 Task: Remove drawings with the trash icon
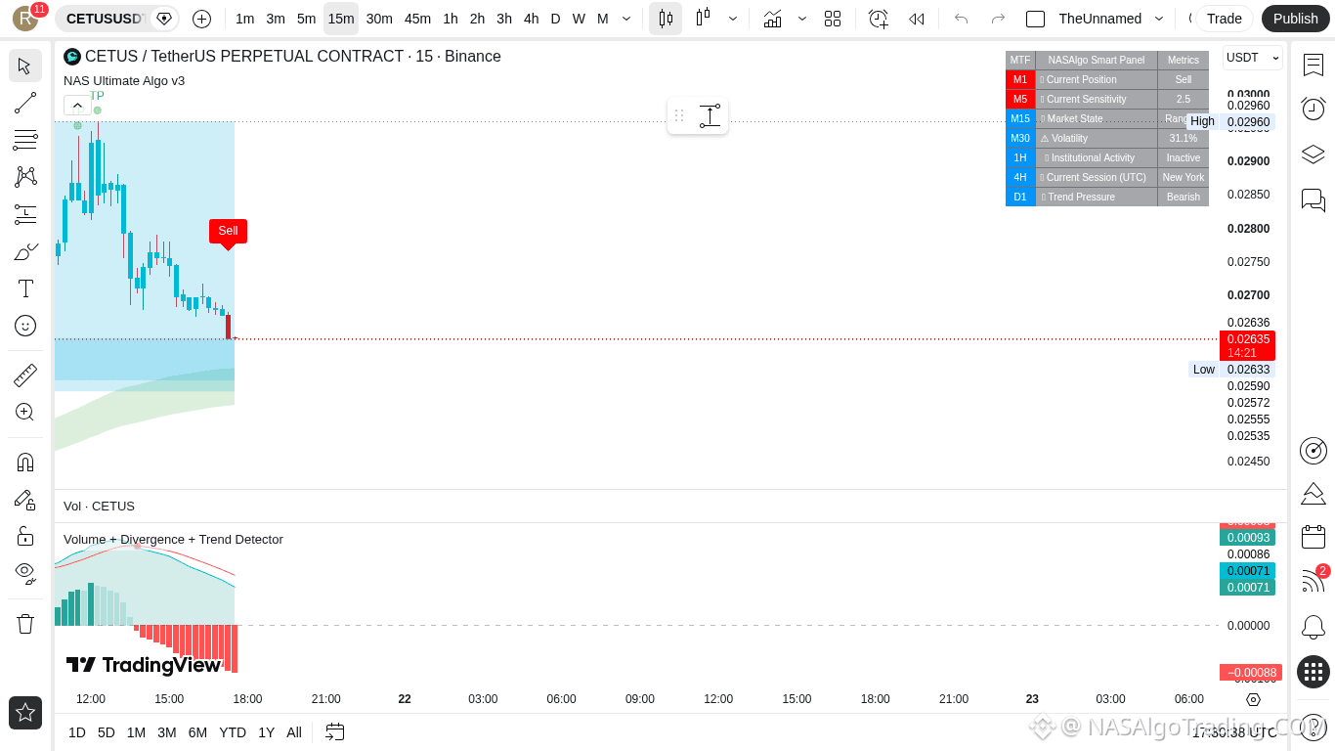(x=25, y=623)
